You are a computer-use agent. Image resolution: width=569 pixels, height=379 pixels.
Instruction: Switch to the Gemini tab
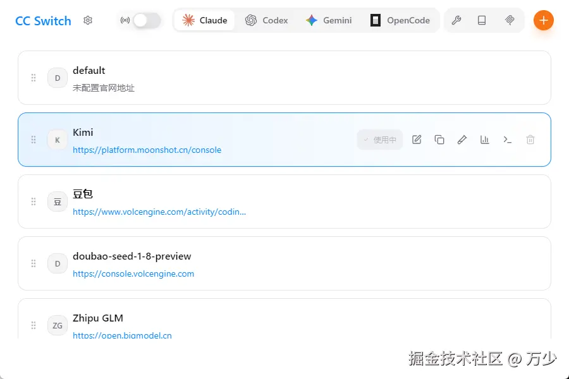[329, 20]
